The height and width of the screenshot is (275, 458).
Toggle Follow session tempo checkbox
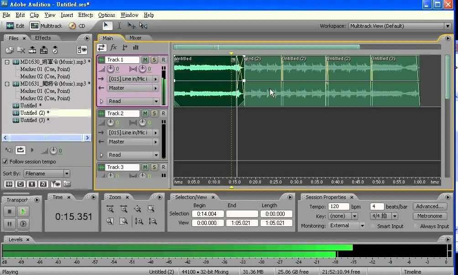pos(5,162)
